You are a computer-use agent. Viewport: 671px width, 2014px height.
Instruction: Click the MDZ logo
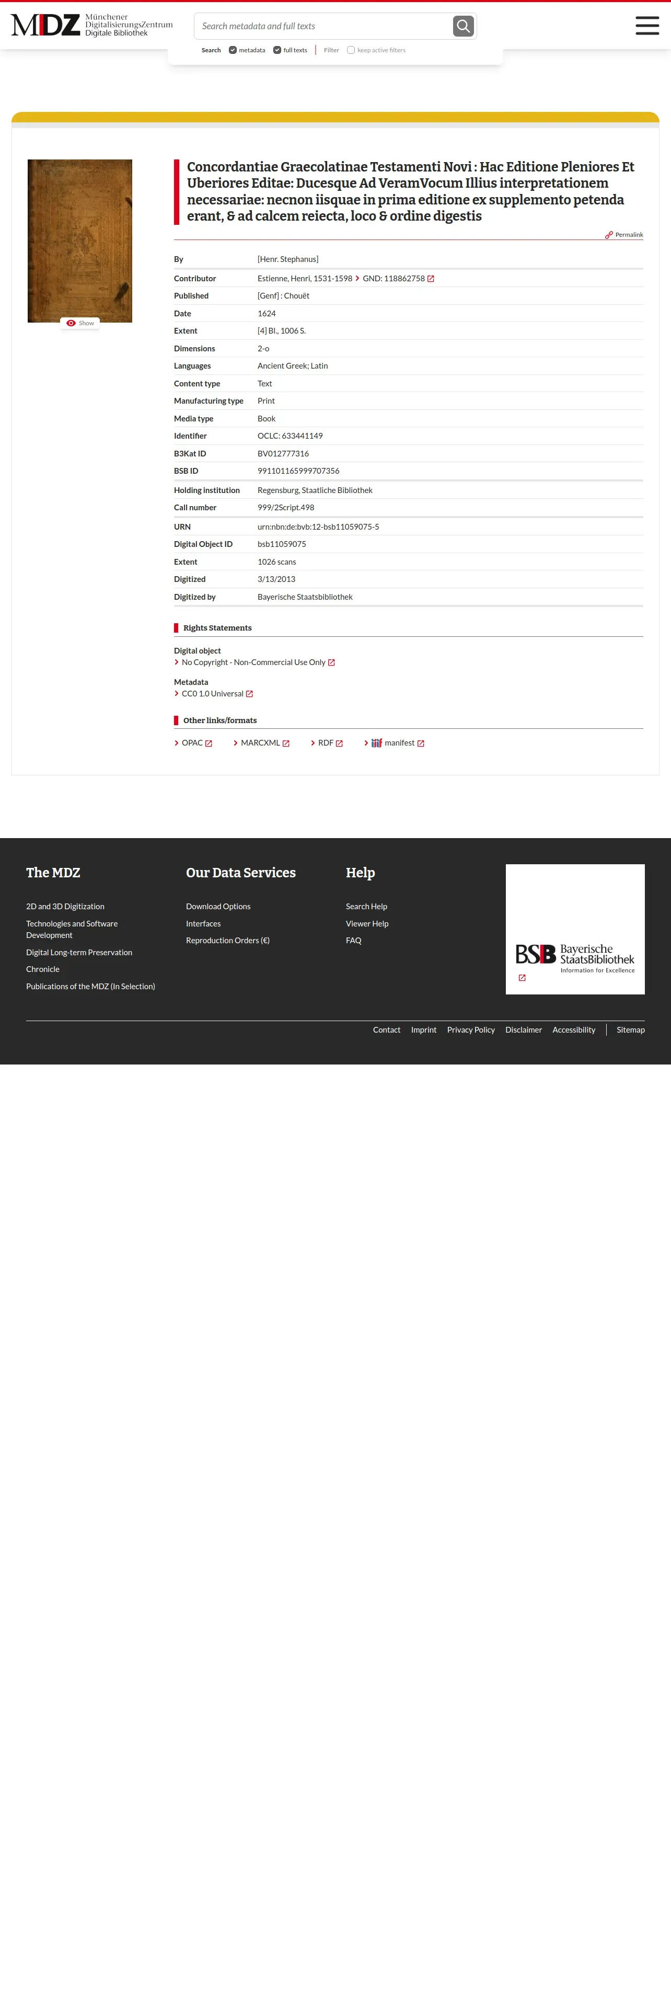91,25
